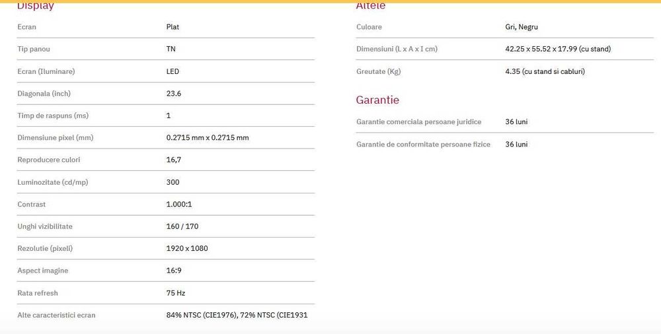Select the '1920 x 1080' resolution value

[187, 248]
